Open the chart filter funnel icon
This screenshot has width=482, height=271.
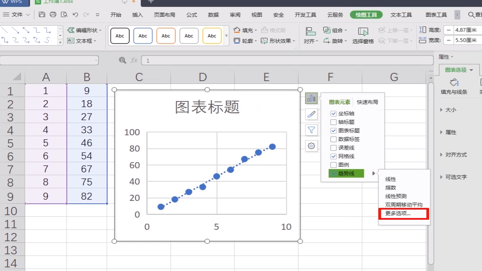[311, 130]
